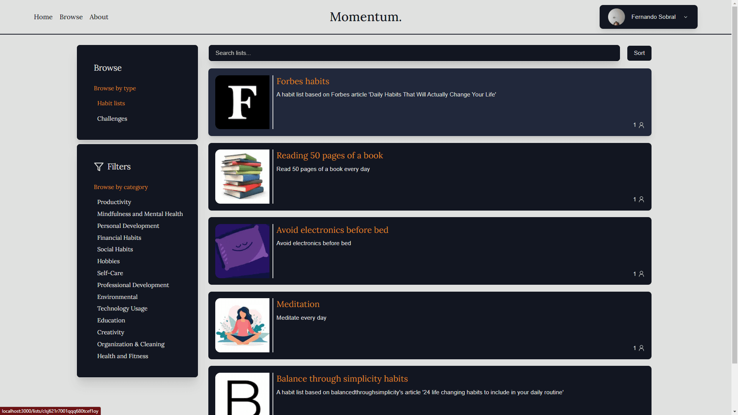Open the About menu item
Screen dimensions: 738x415
pos(99,17)
